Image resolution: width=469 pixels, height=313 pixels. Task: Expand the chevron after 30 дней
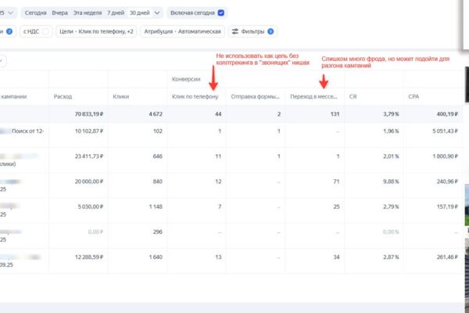point(157,13)
